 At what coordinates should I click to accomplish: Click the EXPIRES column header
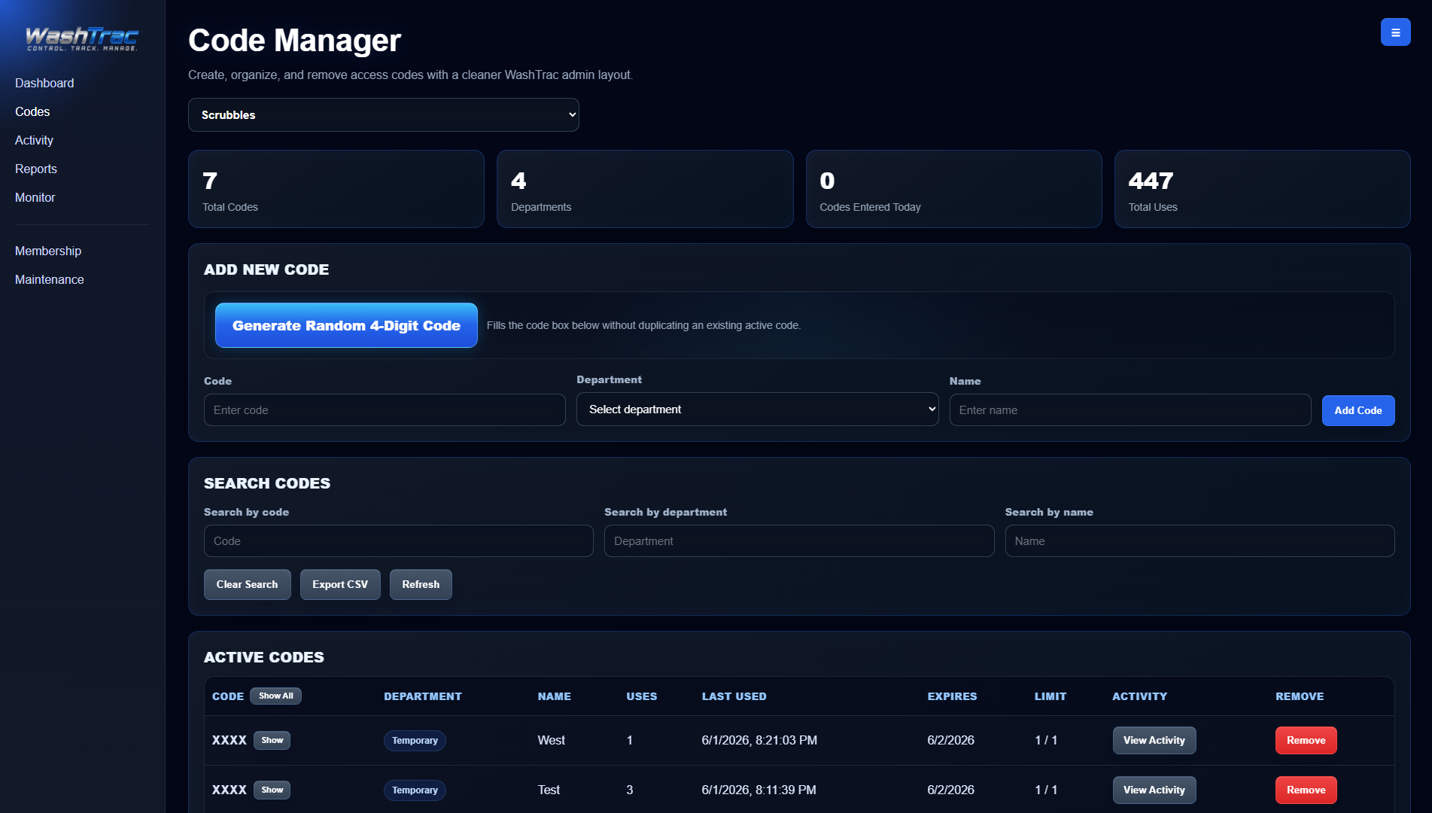point(952,697)
